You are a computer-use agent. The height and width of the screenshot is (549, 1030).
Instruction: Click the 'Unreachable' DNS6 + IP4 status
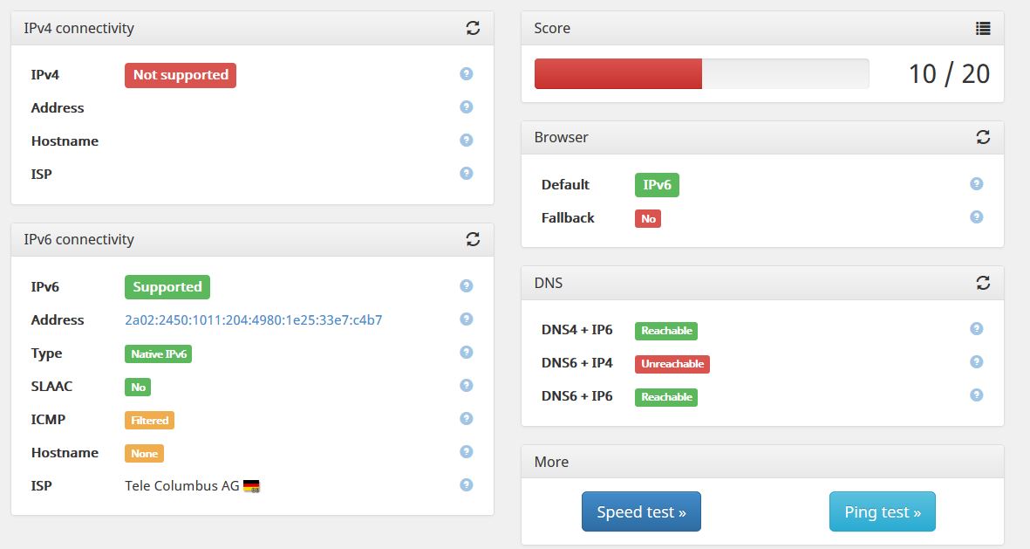tap(672, 364)
